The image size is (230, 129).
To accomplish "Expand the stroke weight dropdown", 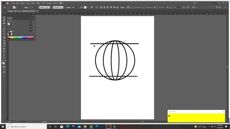I will point(37,7).
